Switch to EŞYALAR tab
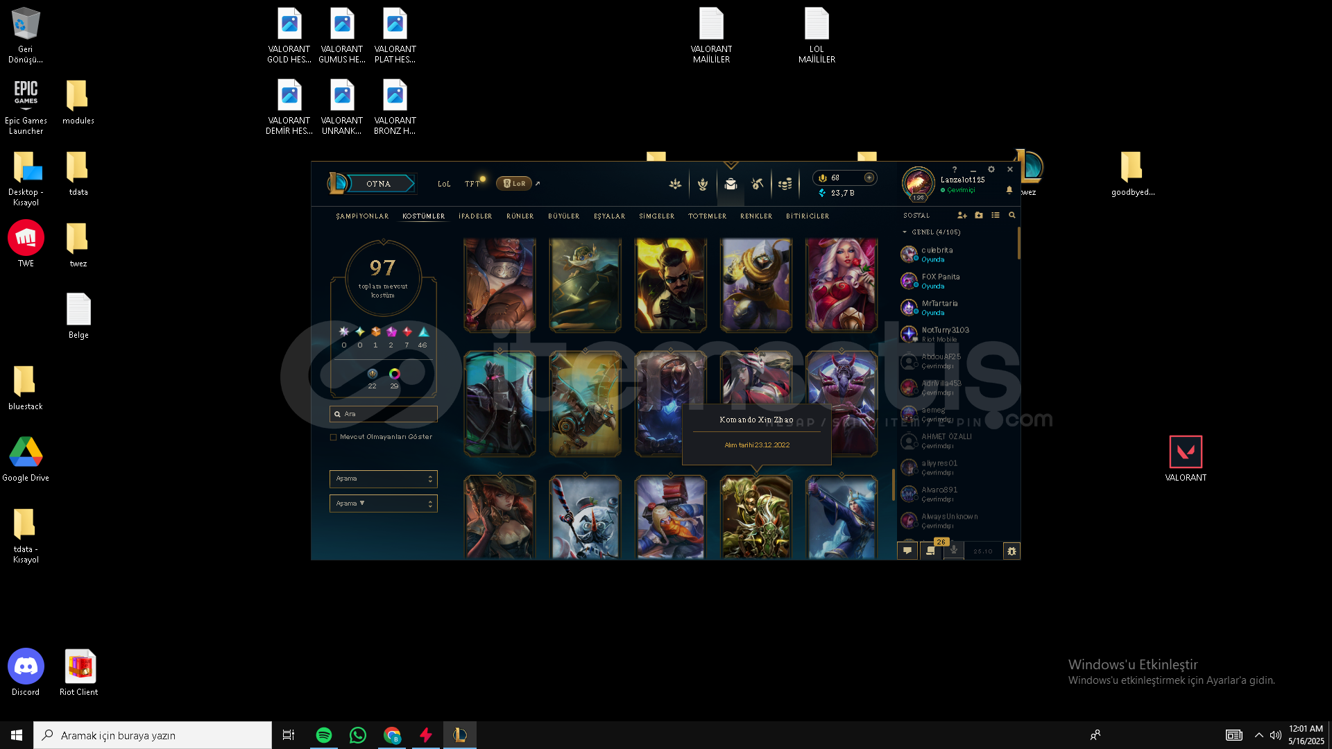This screenshot has height=749, width=1332. 610,216
